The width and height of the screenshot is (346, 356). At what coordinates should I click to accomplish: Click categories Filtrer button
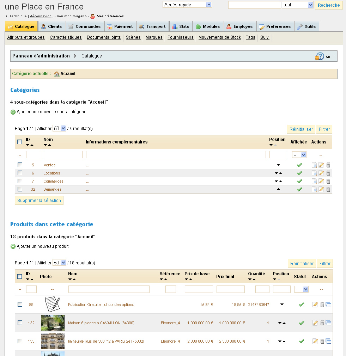click(324, 129)
